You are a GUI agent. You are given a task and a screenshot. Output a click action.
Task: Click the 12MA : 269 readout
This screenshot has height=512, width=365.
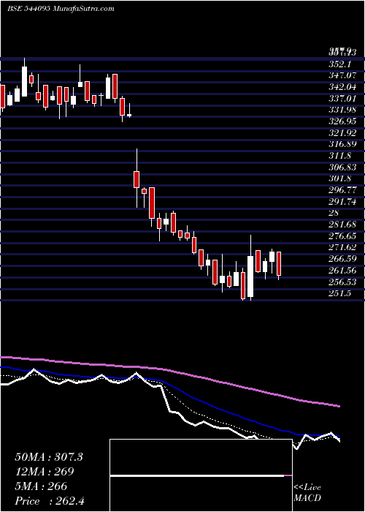(45, 472)
